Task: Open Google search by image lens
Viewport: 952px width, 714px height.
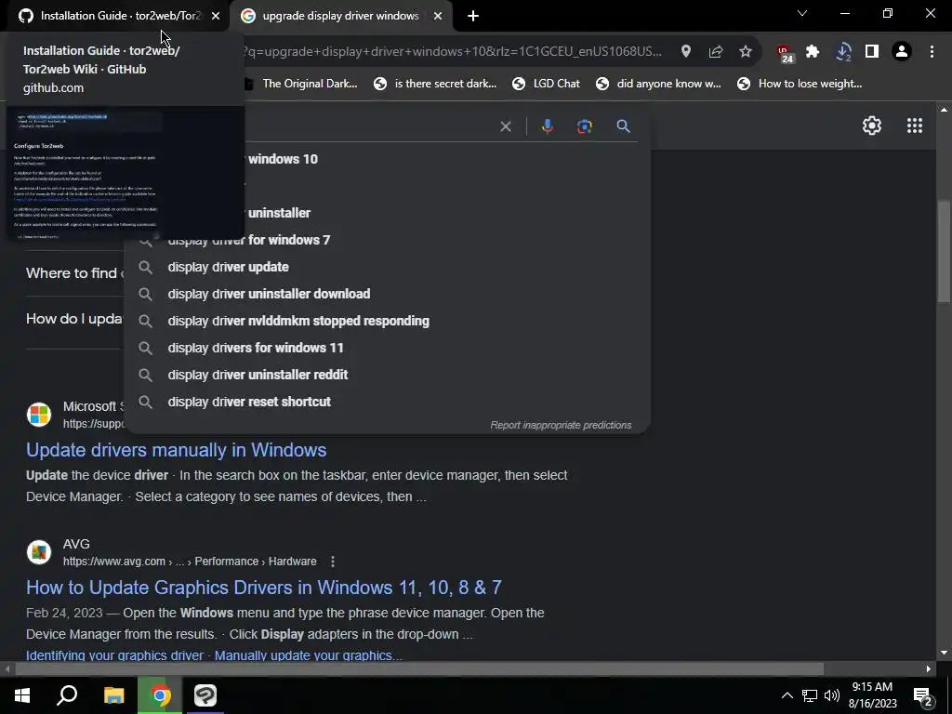Action: pyautogui.click(x=584, y=126)
